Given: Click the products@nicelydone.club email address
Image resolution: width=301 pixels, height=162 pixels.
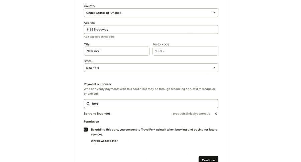Looking at the screenshot, I should (x=191, y=114).
